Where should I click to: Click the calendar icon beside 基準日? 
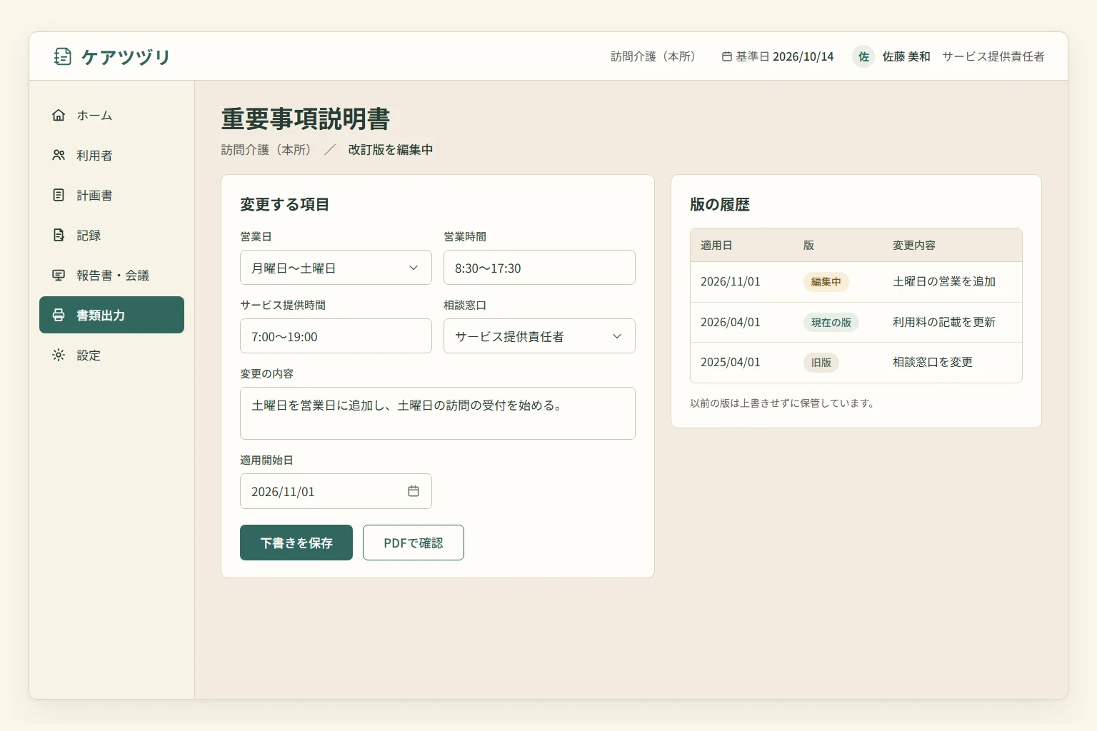click(727, 56)
